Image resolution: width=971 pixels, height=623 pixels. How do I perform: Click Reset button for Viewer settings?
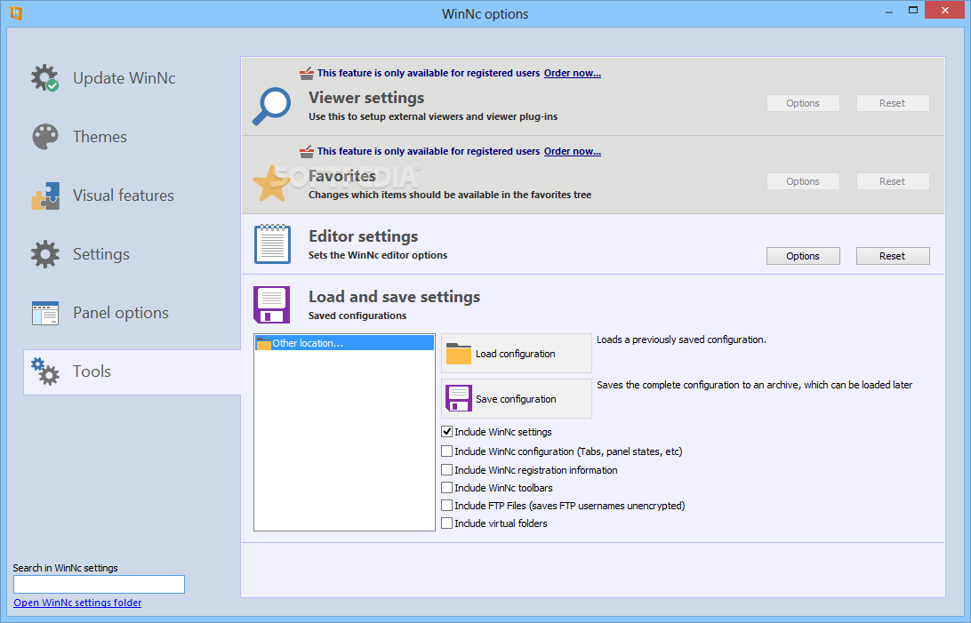(893, 103)
